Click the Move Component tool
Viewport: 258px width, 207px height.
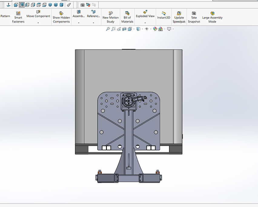pos(38,14)
